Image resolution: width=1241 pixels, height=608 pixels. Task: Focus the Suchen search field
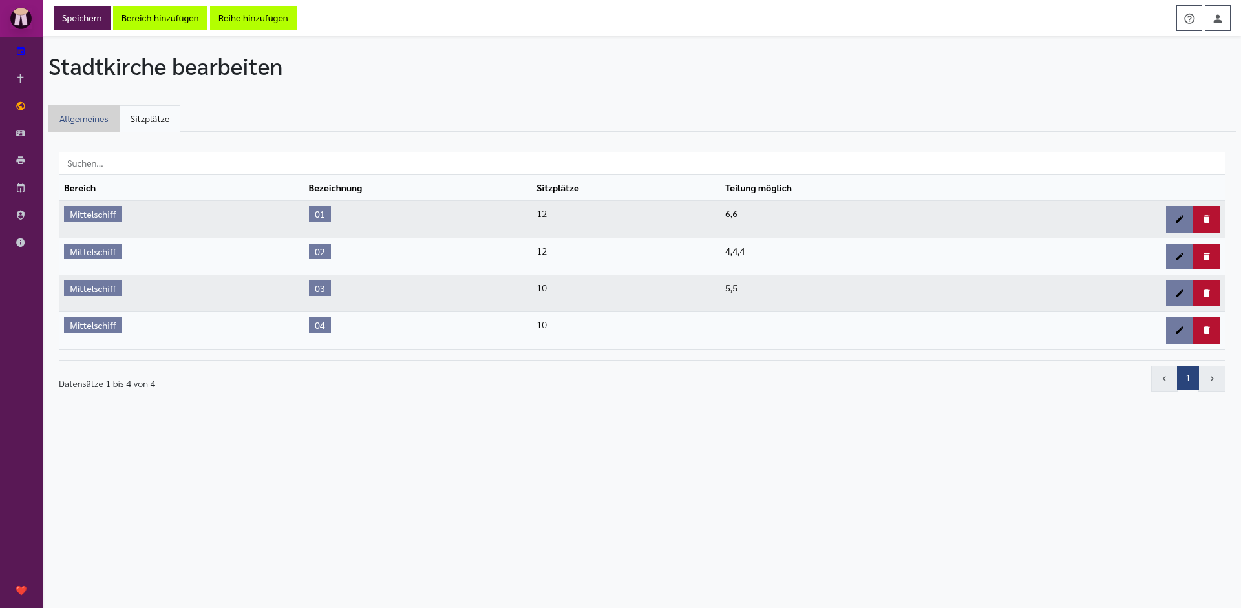(x=642, y=163)
